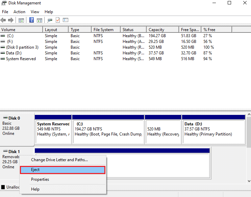The image size is (251, 197).
Task: Click the checklist Settings toolbar icon
Action: click(x=66, y=20)
